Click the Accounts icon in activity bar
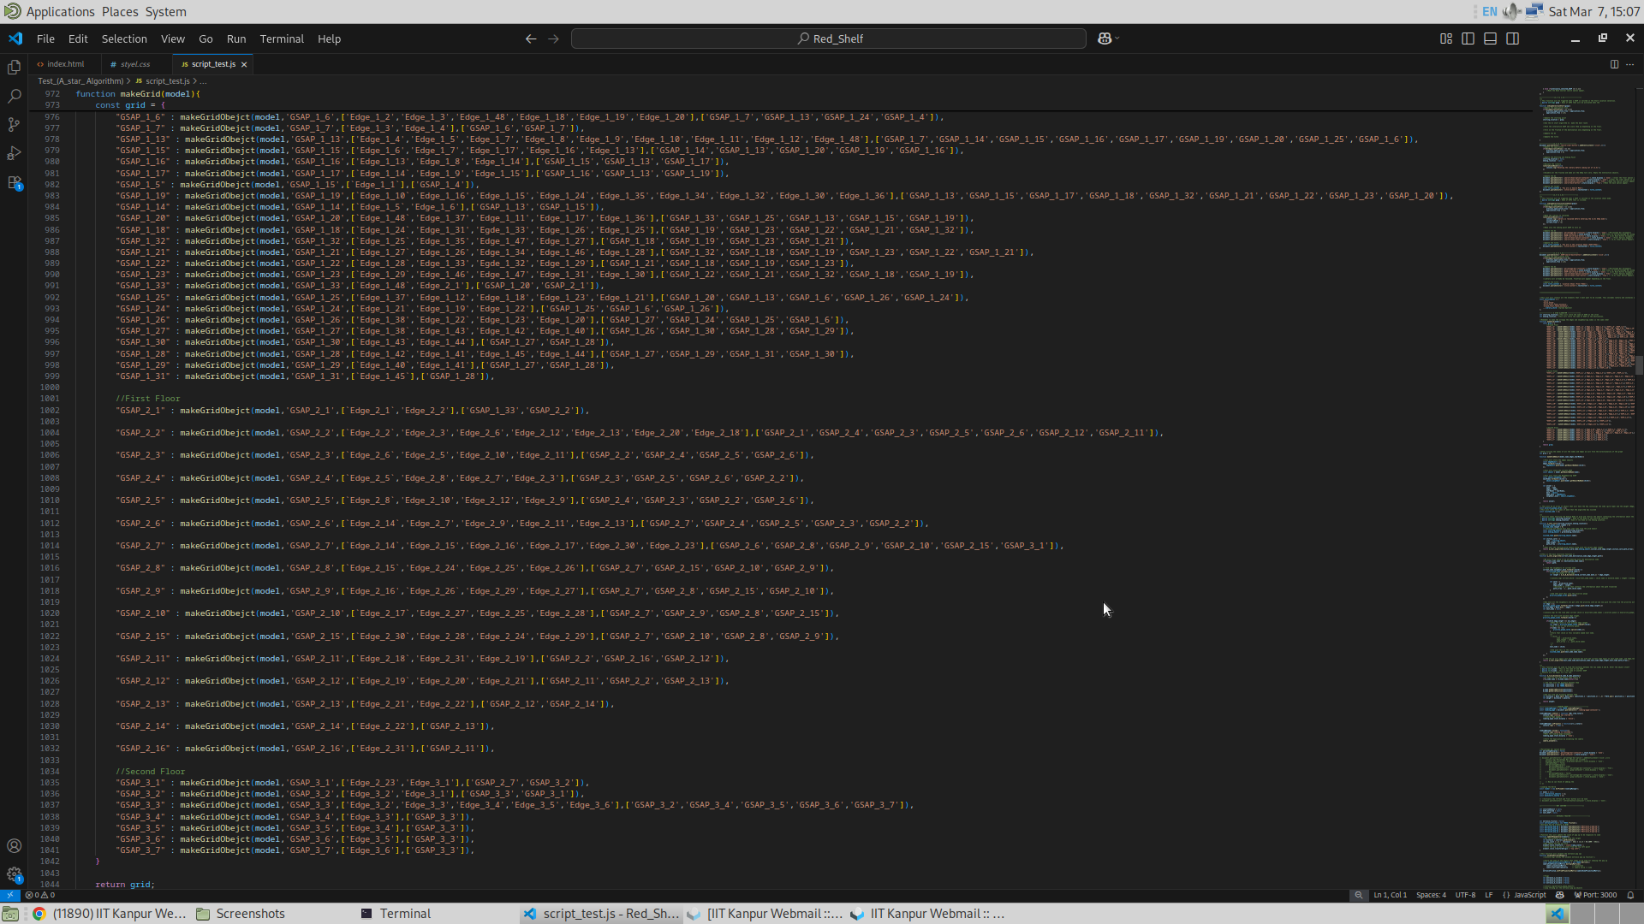The width and height of the screenshot is (1644, 924). coord(14,846)
